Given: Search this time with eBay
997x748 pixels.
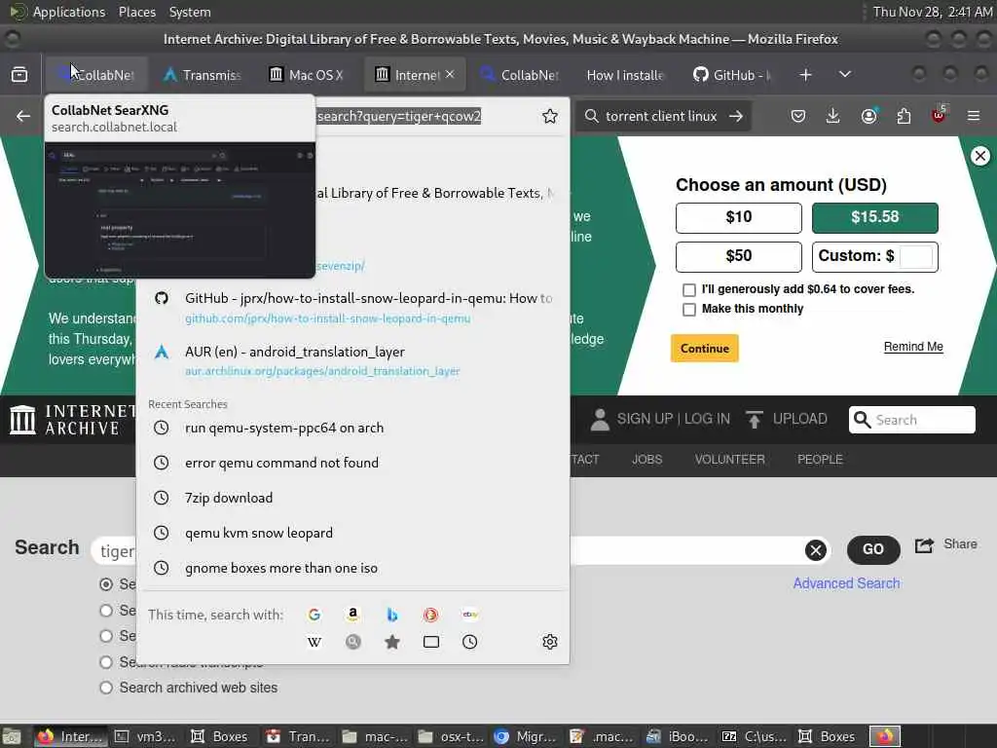Looking at the screenshot, I should coord(470,615).
